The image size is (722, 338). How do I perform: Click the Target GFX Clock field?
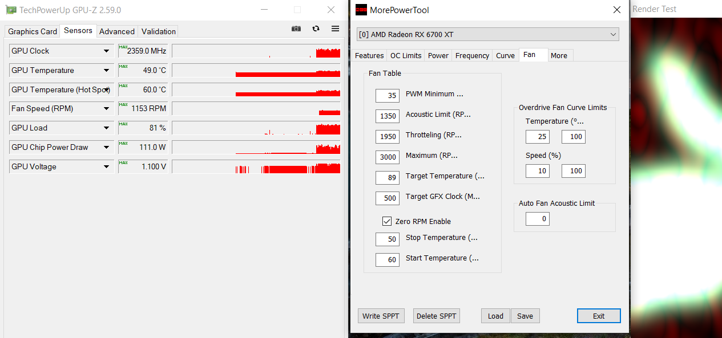[388, 198]
